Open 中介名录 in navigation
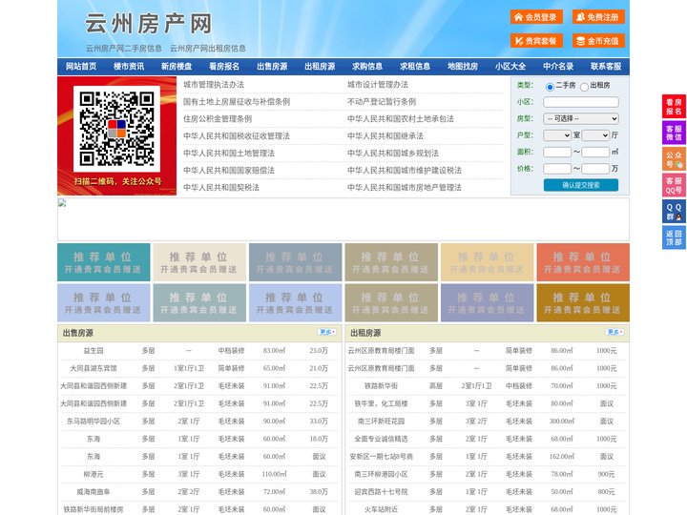Screen dimensions: 687x515 [558, 66]
